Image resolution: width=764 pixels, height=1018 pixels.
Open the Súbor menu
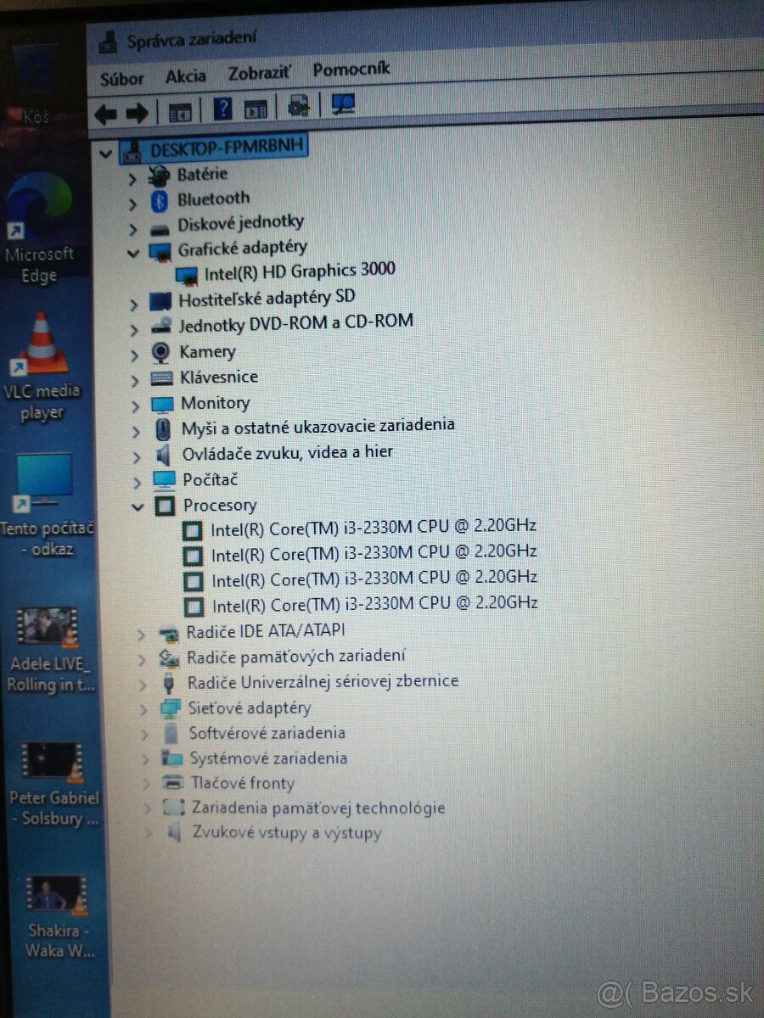[x=121, y=77]
